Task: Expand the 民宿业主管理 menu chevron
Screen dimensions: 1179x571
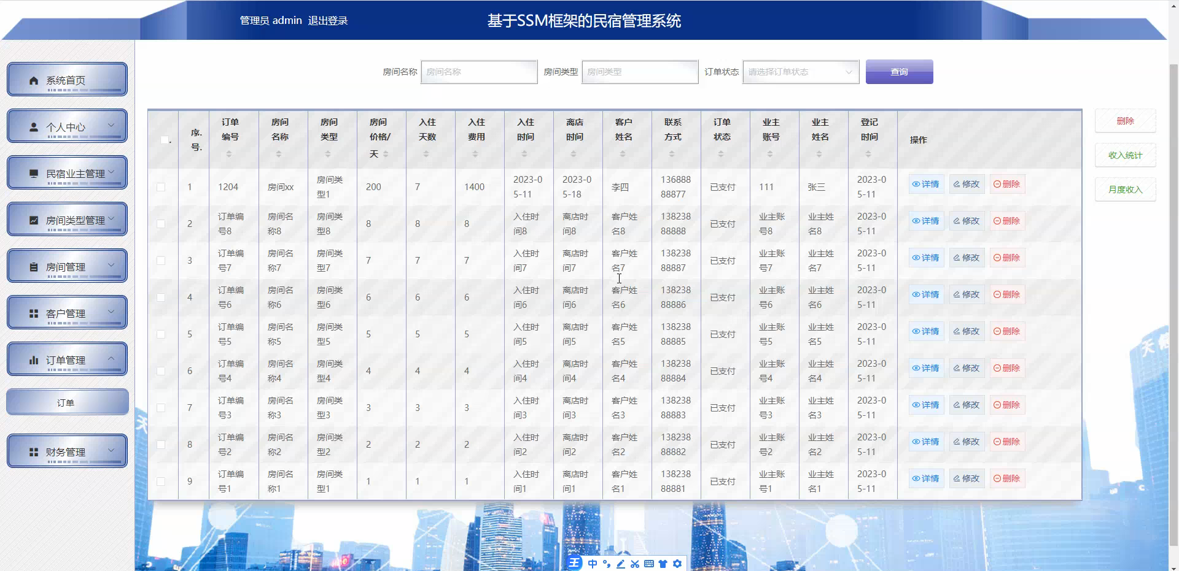Action: [x=111, y=172]
